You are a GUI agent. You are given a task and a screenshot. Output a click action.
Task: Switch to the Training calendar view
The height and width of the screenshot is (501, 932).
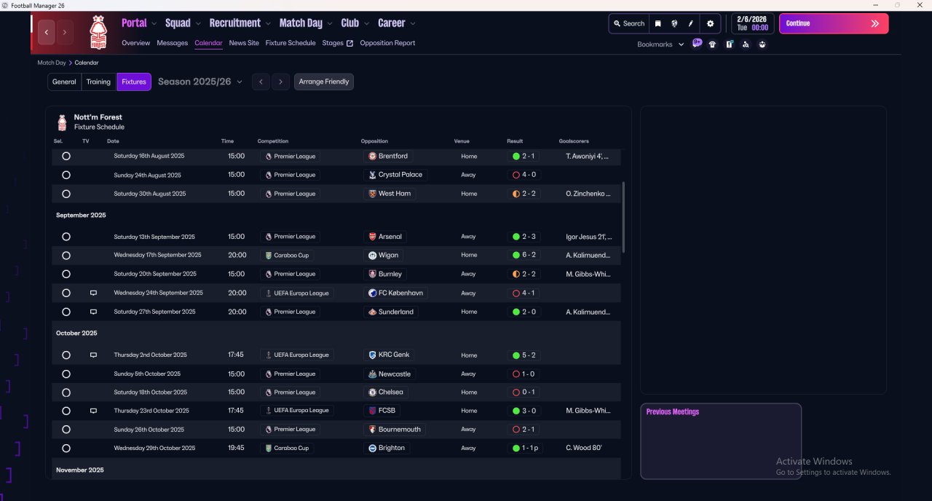tap(98, 82)
